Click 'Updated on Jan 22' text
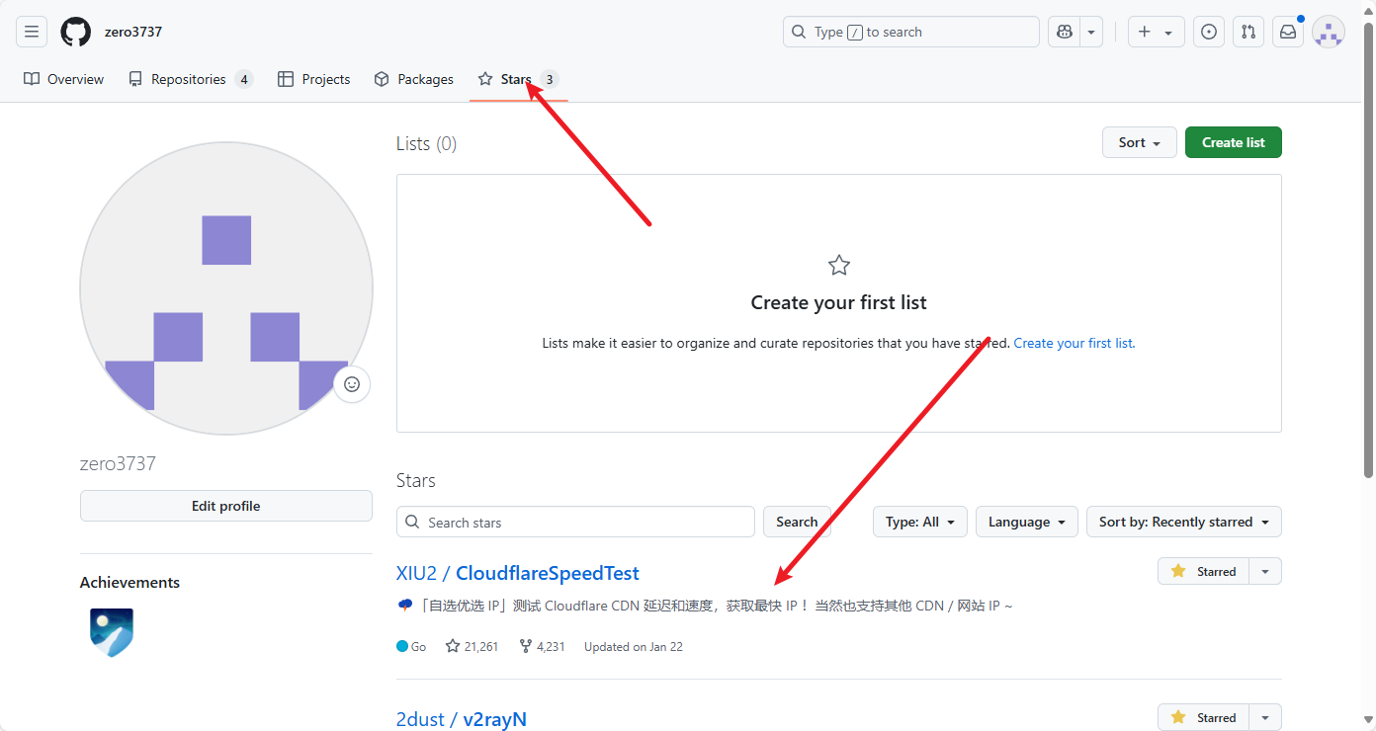Viewport: 1376px width, 731px height. click(634, 647)
